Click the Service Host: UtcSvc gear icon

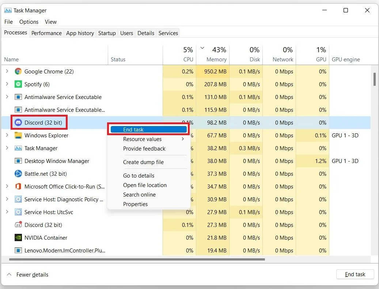18,212
